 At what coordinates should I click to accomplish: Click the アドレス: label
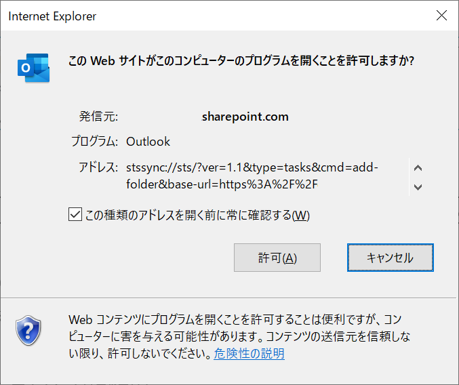pyautogui.click(x=98, y=167)
